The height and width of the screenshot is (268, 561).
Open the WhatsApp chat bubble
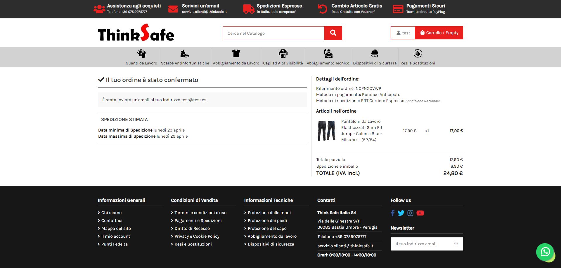545,252
